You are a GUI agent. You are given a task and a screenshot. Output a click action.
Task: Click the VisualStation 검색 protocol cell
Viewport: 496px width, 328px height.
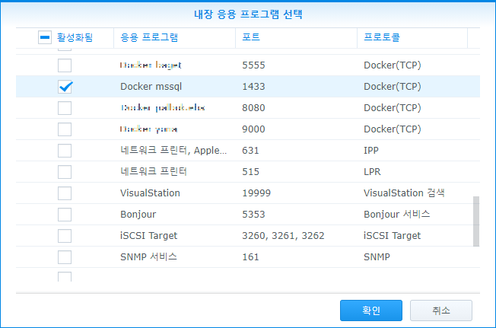tap(404, 193)
